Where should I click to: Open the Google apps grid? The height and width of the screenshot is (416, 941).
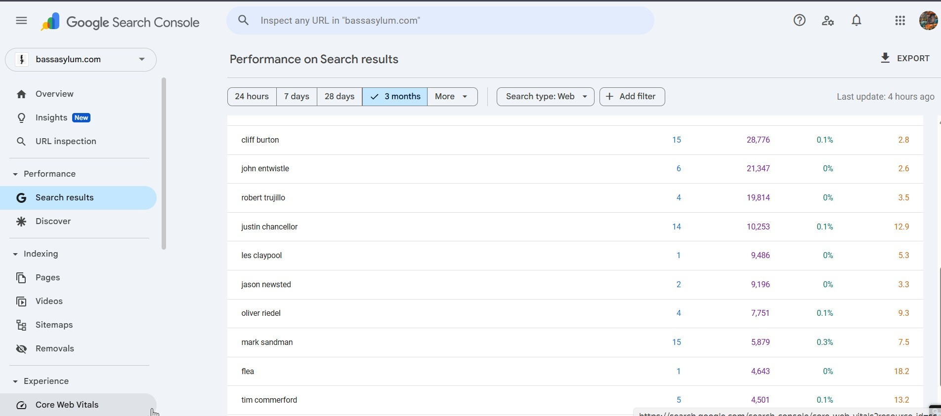pos(900,21)
